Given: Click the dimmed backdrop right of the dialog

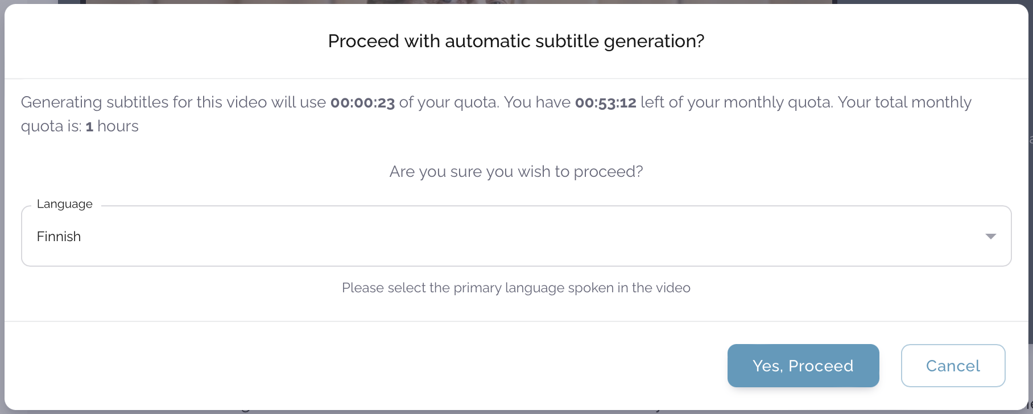Looking at the screenshot, I should coord(1031,227).
